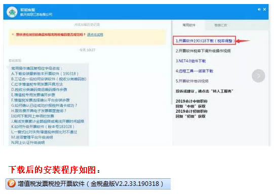274x196 pixels.
Task: Switch to the 常用软件 tab
Action: pos(189,25)
